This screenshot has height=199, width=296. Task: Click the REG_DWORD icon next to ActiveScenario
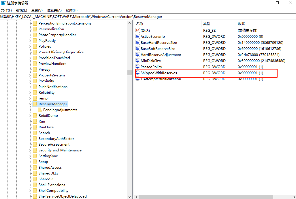pos(138,36)
